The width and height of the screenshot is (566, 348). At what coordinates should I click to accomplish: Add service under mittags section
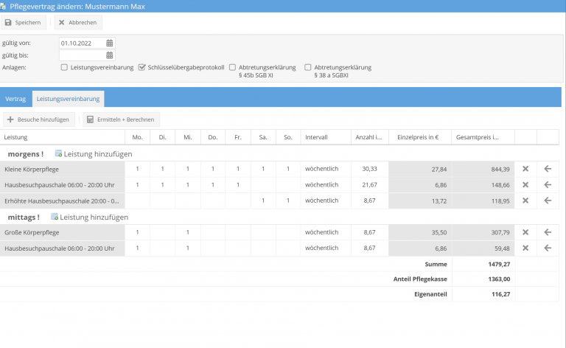89,217
